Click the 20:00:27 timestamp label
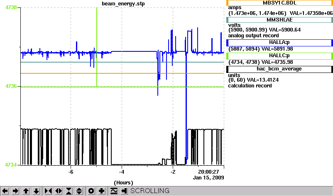333x196 pixels. click(208, 172)
